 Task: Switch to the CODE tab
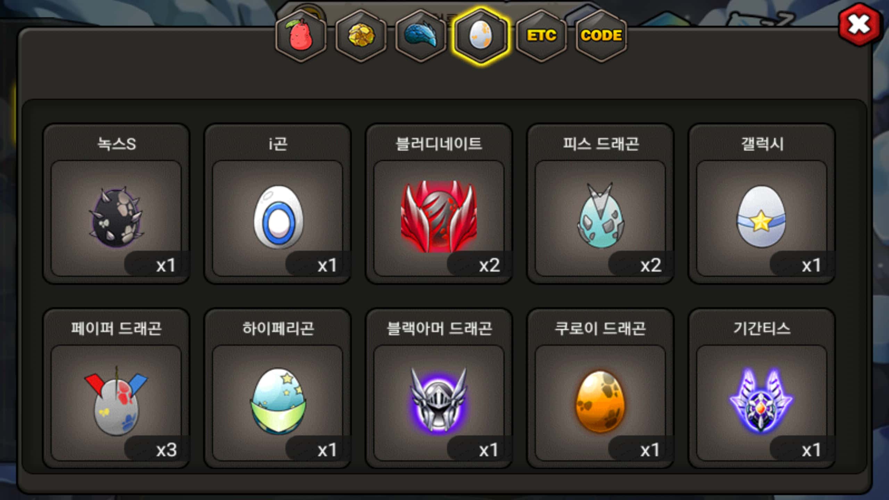tap(601, 36)
